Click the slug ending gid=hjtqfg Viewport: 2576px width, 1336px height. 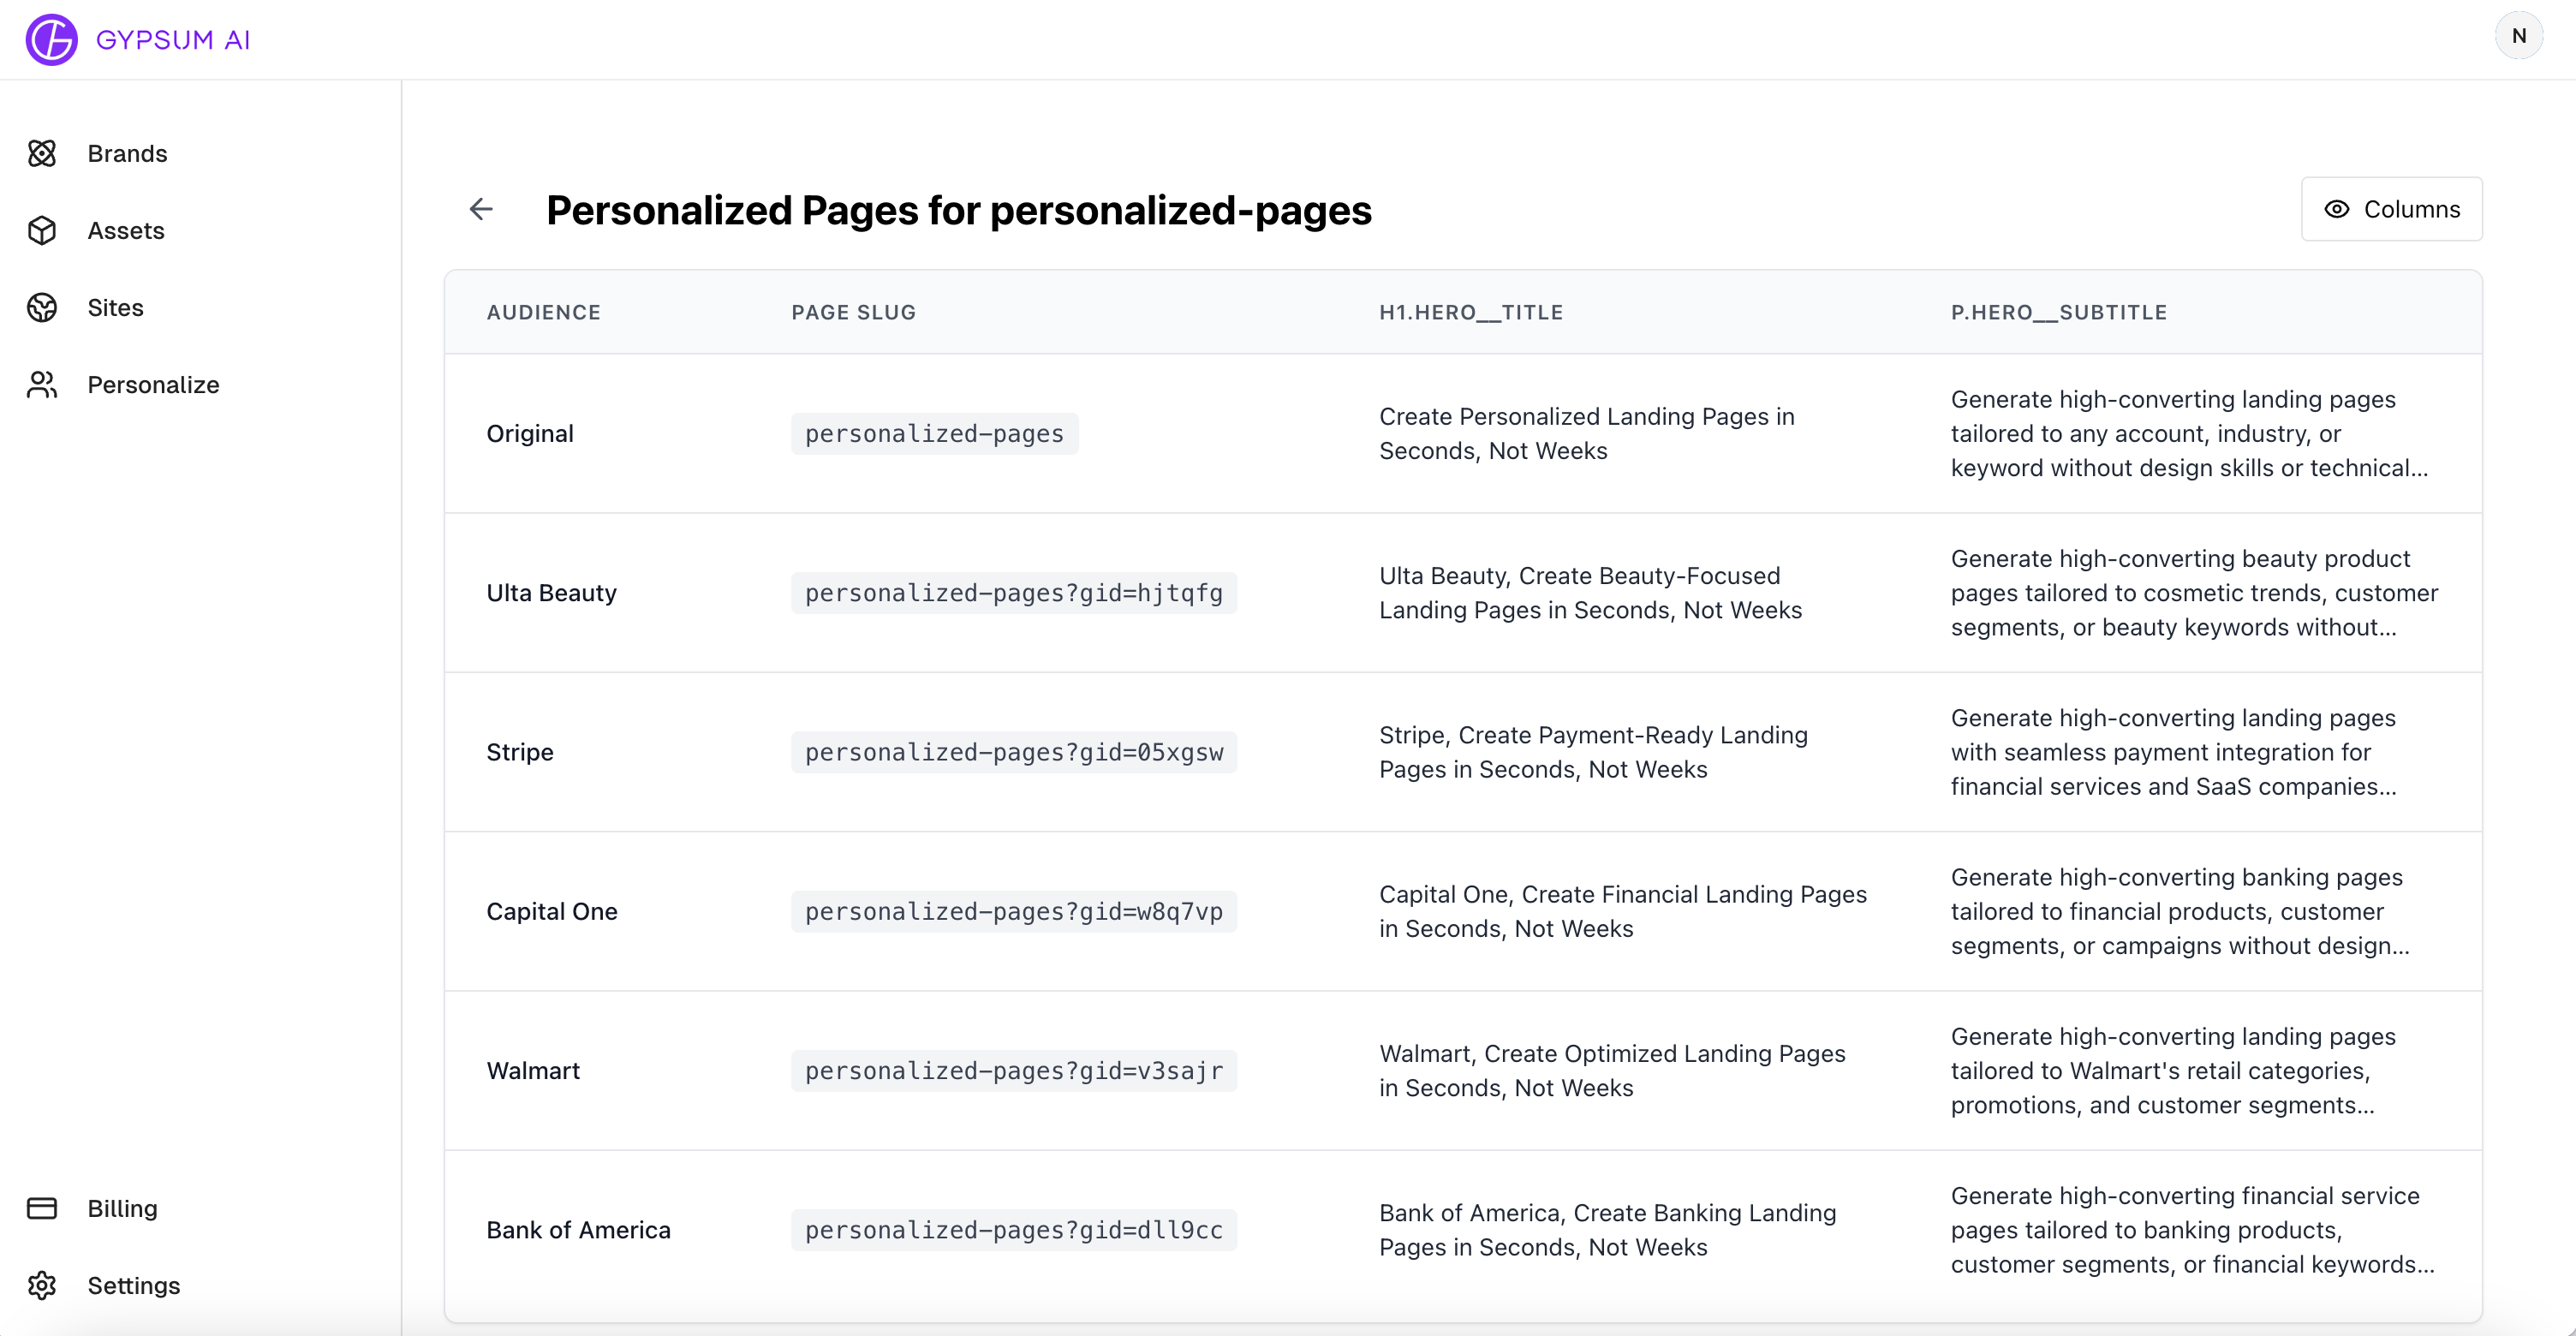1014,593
